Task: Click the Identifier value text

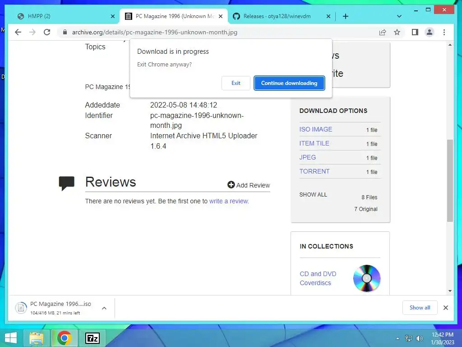Action: pyautogui.click(x=197, y=120)
